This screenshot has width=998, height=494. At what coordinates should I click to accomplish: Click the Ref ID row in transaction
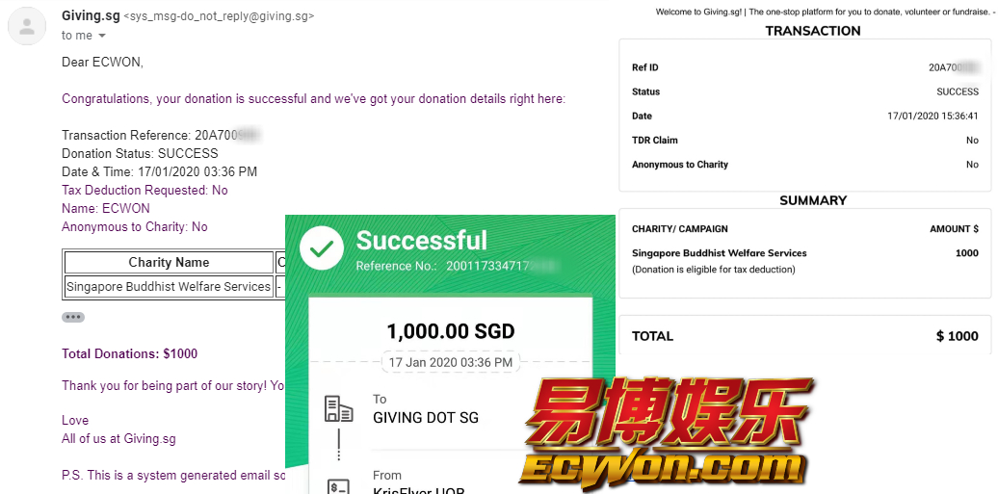(805, 67)
